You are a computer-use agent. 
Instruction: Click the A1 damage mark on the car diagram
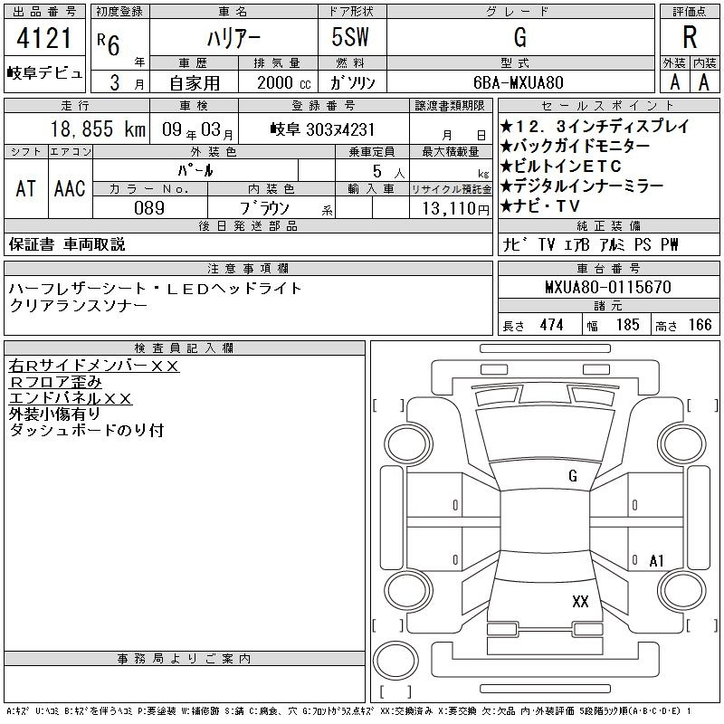pos(657,561)
